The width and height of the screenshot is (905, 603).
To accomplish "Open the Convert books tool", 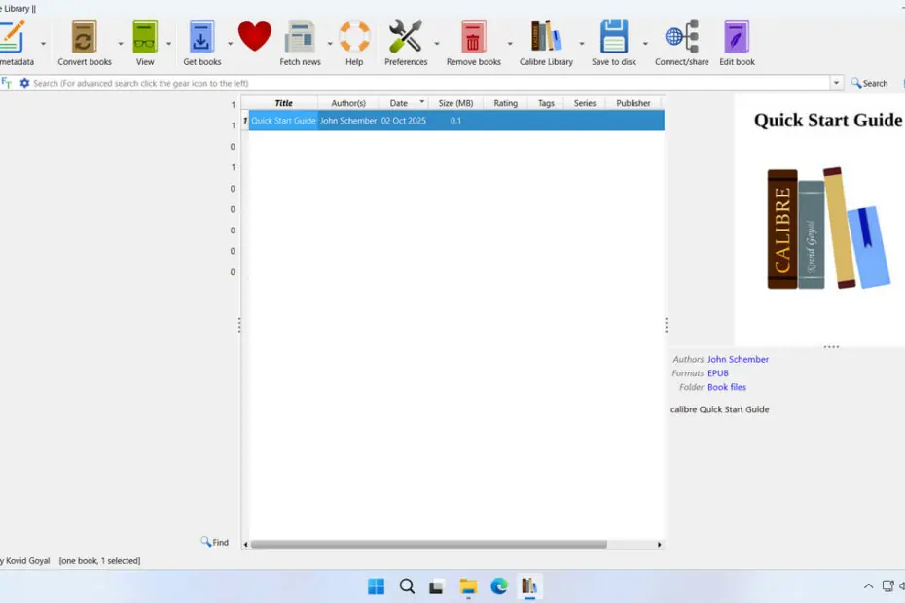I will [x=85, y=39].
